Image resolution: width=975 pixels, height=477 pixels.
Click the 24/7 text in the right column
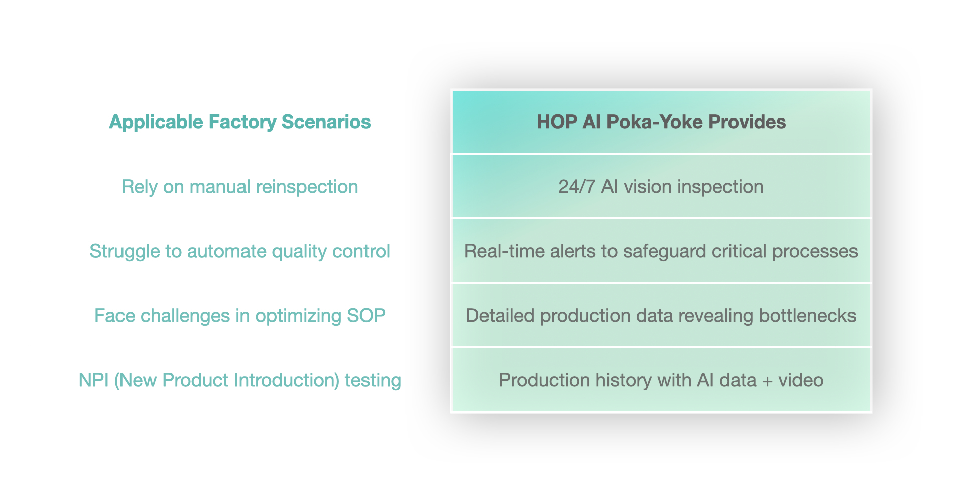click(x=577, y=186)
